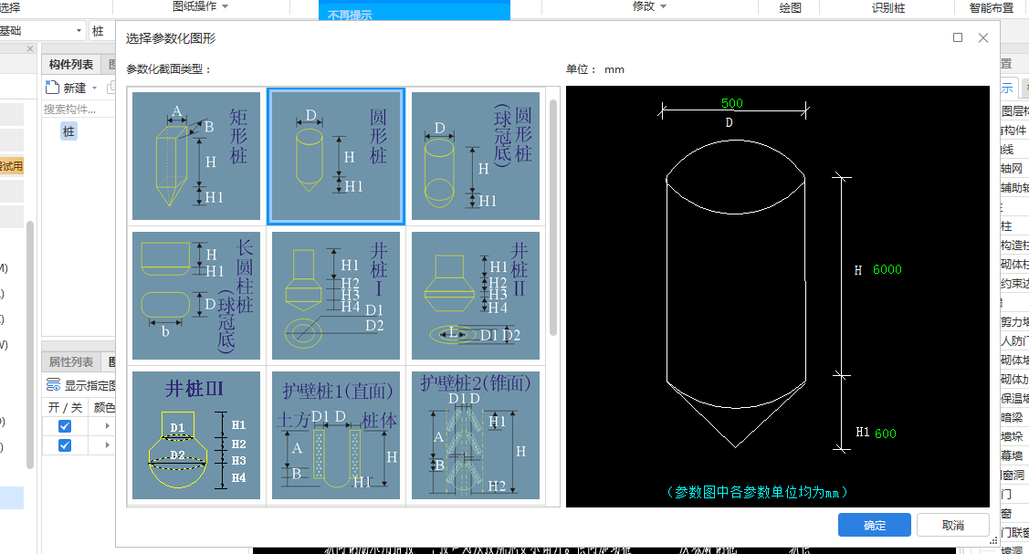Open the 图纸操作 dropdown menu
This screenshot has width=1029, height=554.
point(200,6)
